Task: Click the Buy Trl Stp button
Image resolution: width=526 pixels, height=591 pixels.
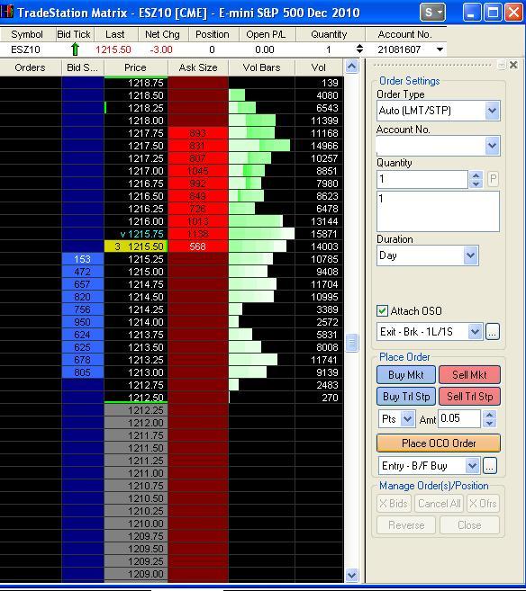Action: click(406, 397)
